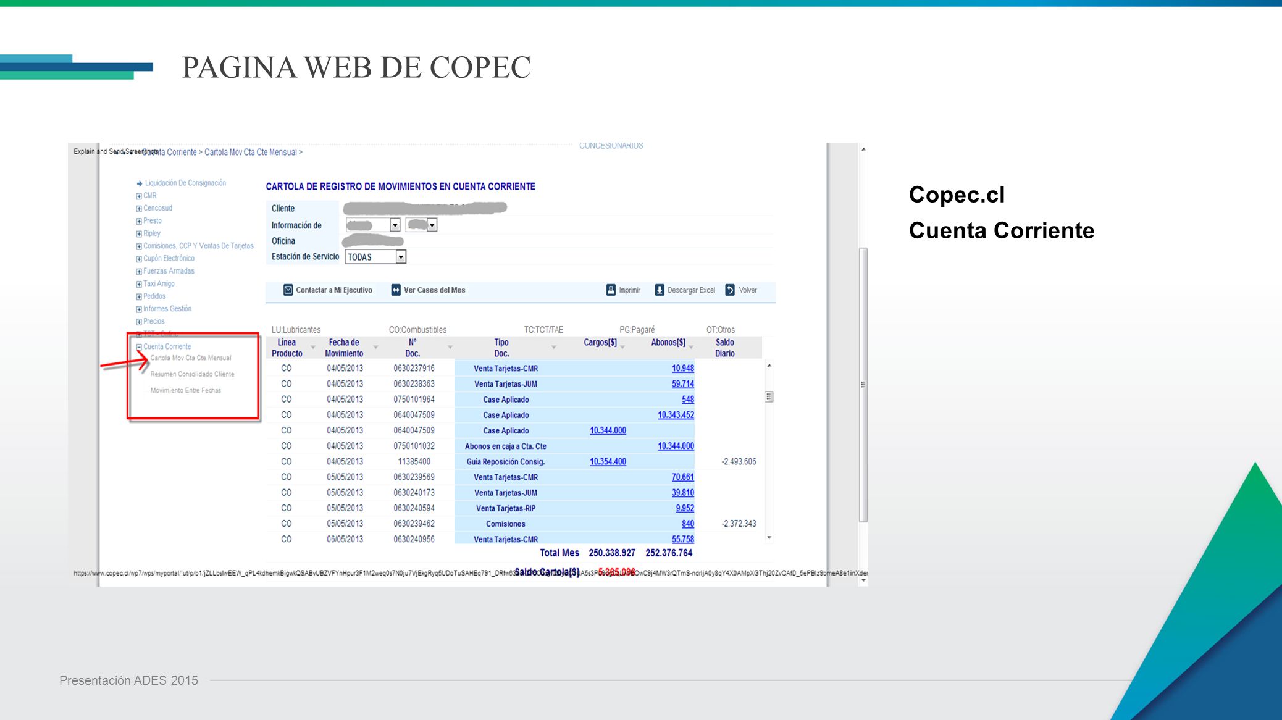
Task: Click the Total Mes abonos value 252.376.764
Action: (x=669, y=553)
